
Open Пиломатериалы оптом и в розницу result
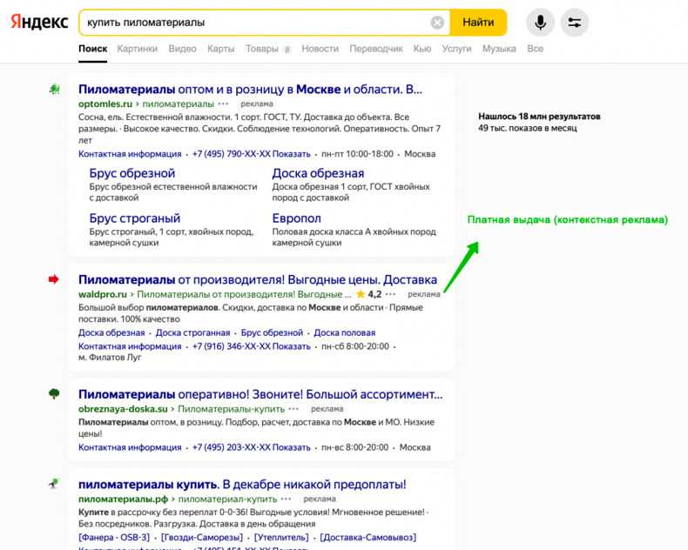[250, 90]
